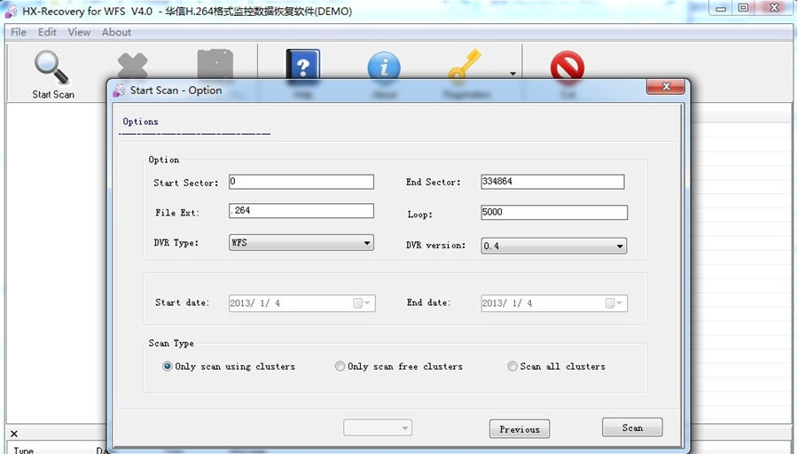The width and height of the screenshot is (798, 454).
Task: Expand the DVR version dropdown
Action: (x=553, y=246)
